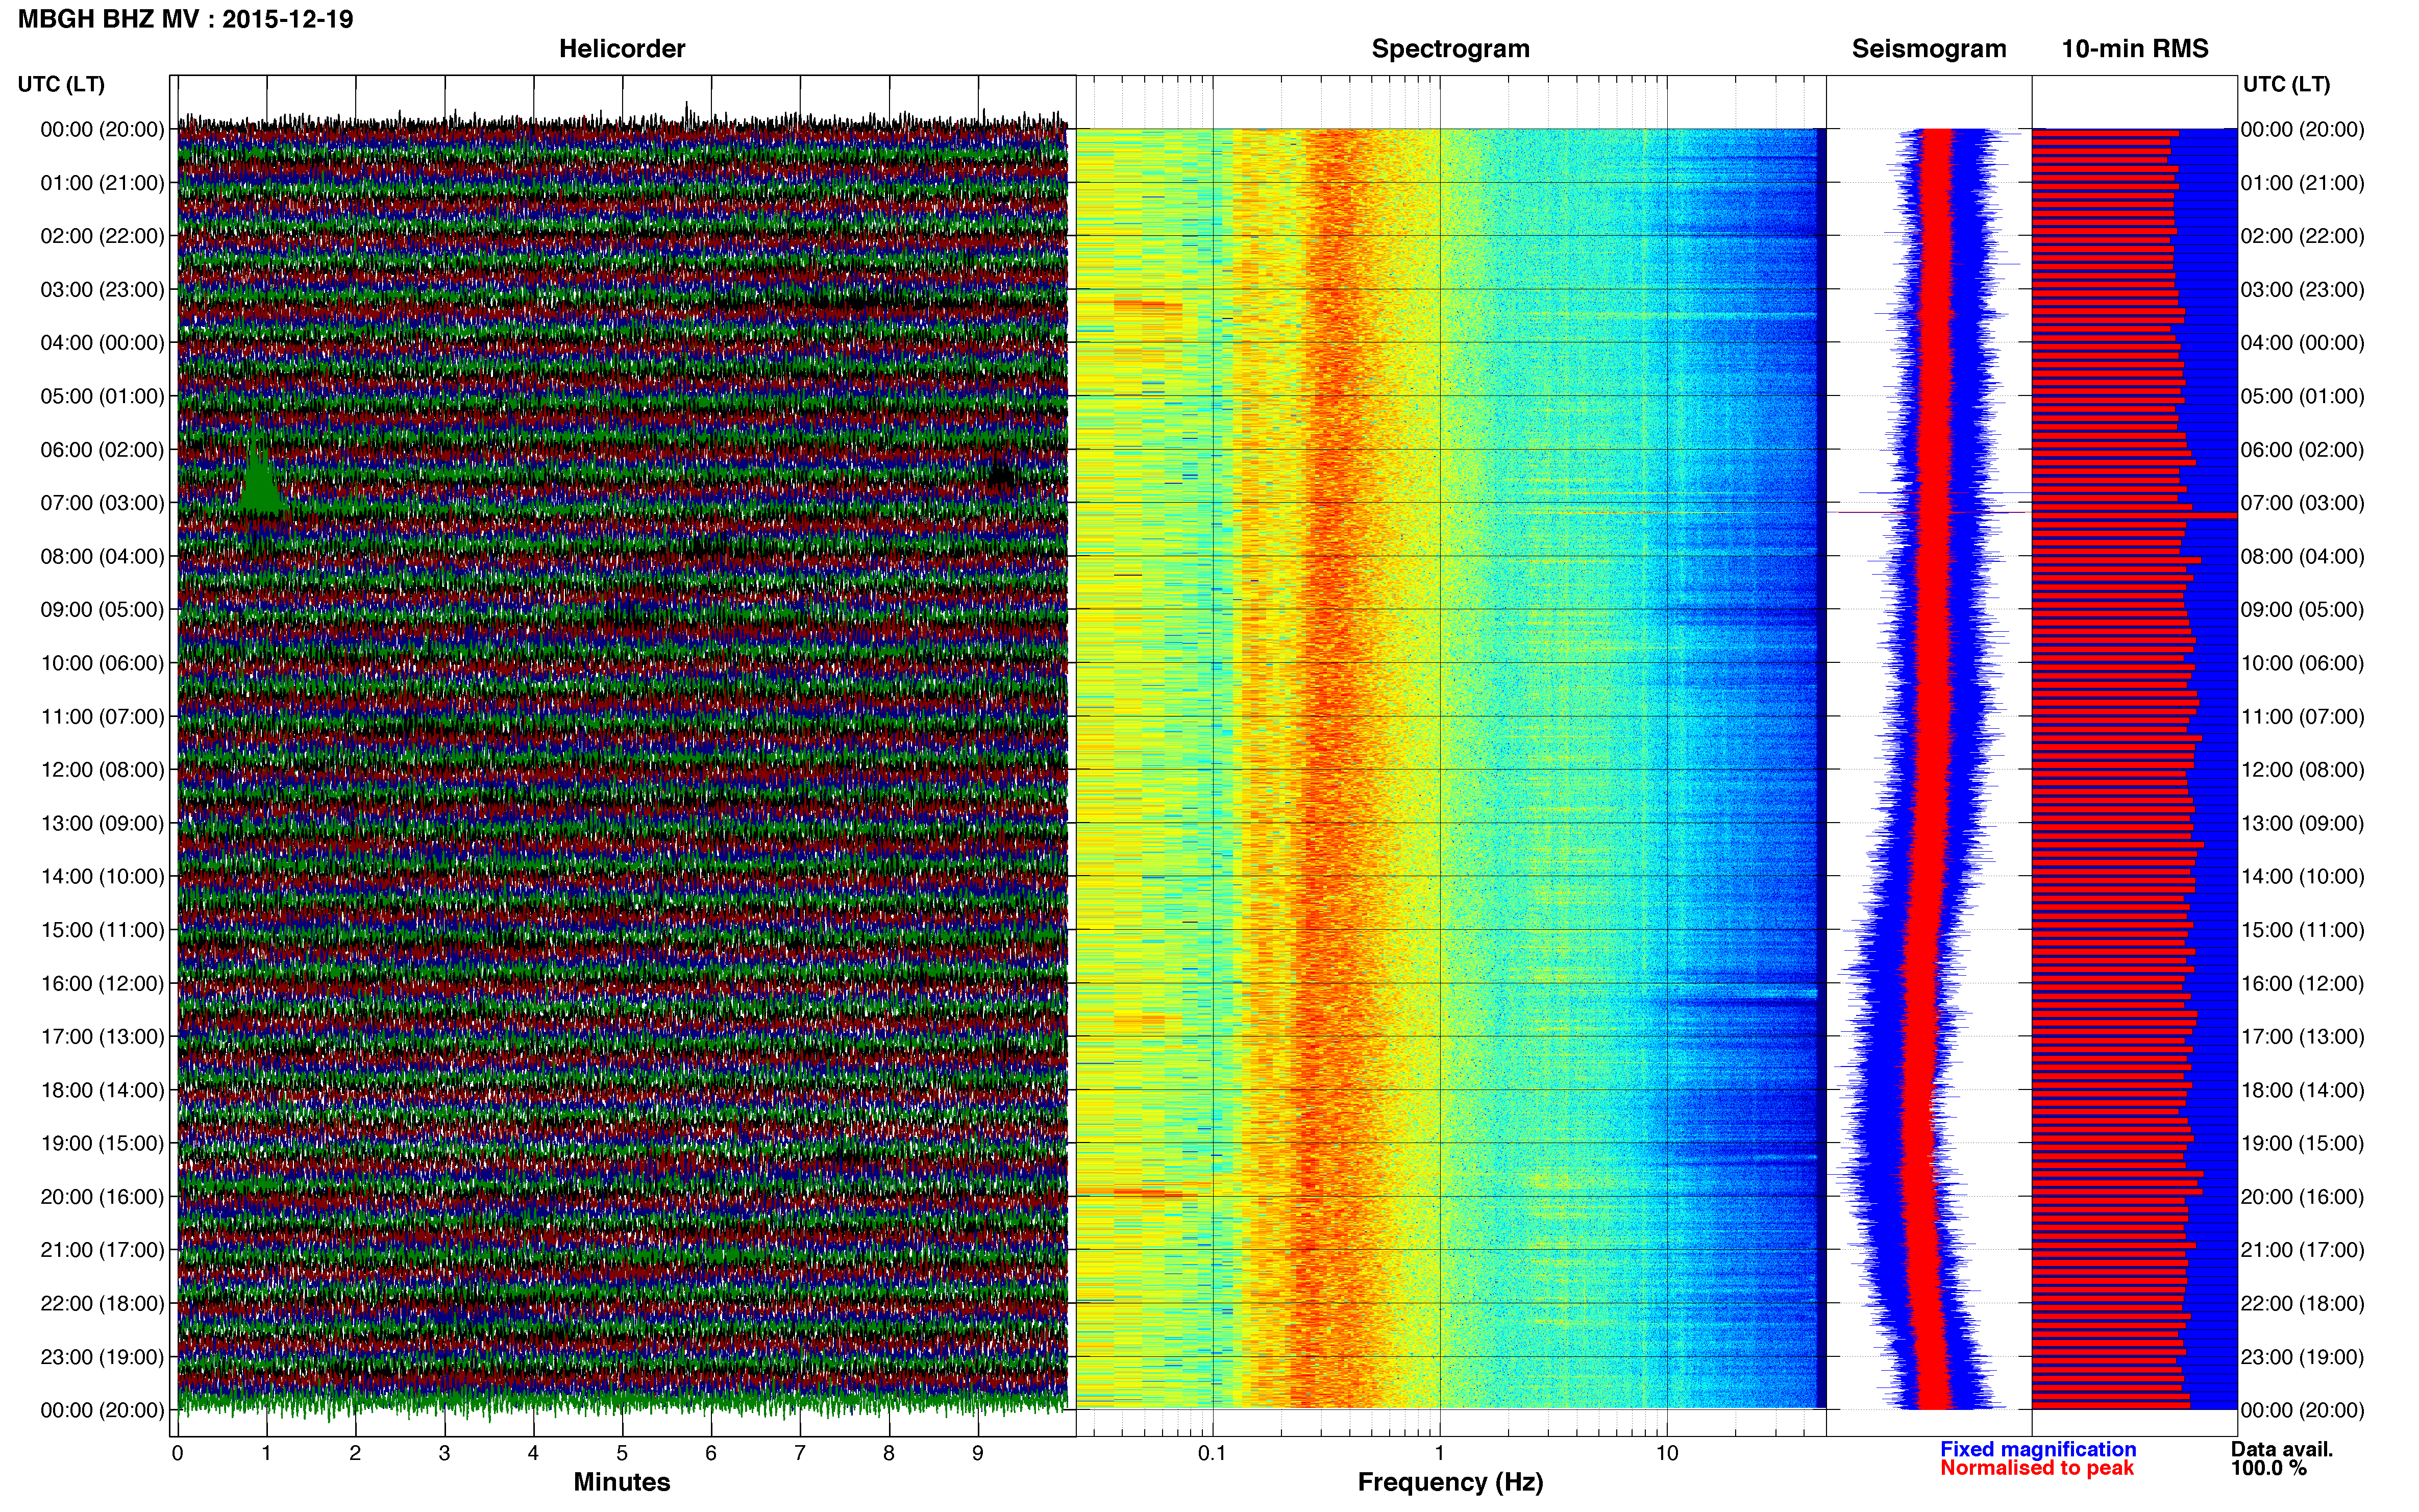Click the Helicorder-side '06:00 (02:00)' time label
The image size is (2419, 1512).
pyautogui.click(x=102, y=450)
